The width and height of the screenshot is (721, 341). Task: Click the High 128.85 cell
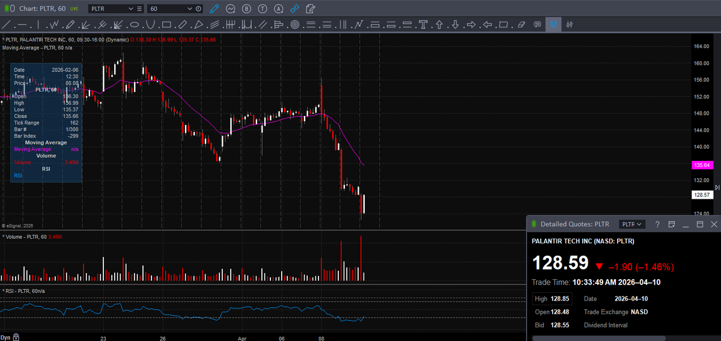coord(552,298)
